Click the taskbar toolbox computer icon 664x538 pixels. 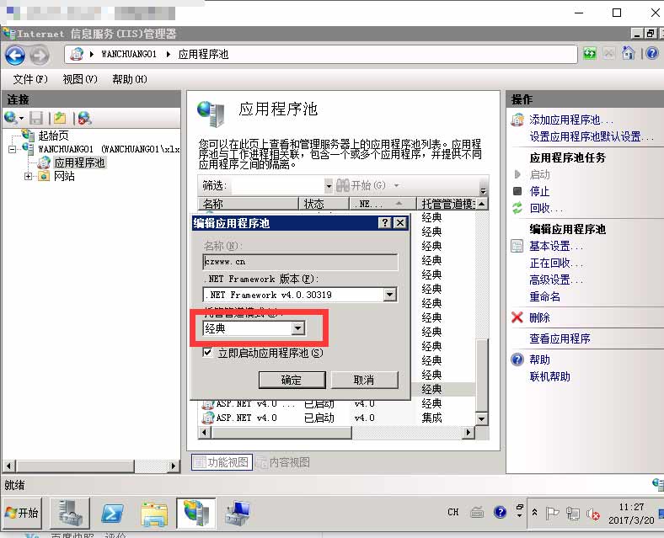point(238,513)
